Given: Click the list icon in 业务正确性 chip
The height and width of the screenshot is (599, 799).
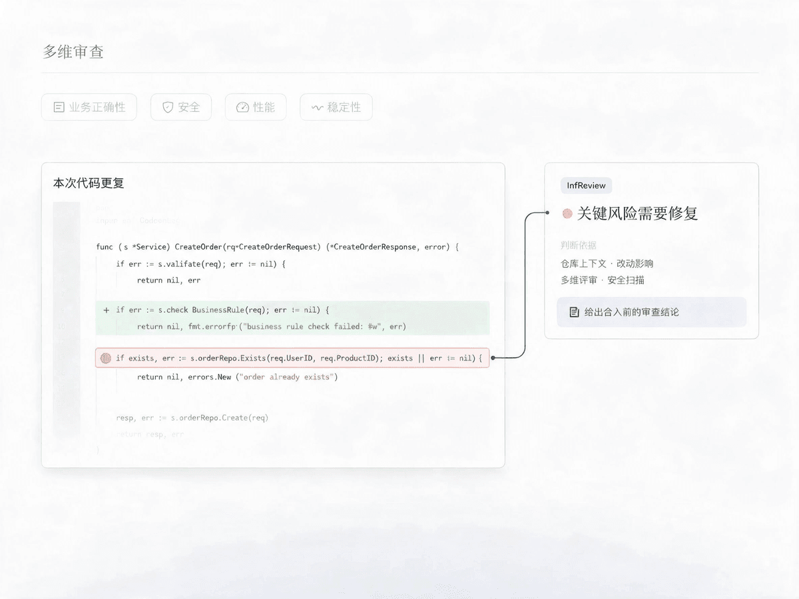Looking at the screenshot, I should [59, 107].
